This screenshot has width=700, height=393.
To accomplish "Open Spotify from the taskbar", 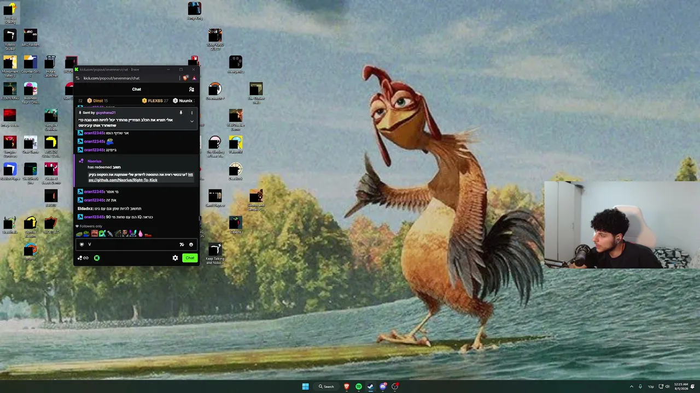I will point(359,386).
